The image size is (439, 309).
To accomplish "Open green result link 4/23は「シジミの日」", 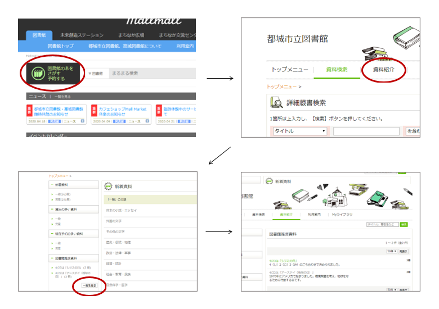I will pyautogui.click(x=283, y=261).
